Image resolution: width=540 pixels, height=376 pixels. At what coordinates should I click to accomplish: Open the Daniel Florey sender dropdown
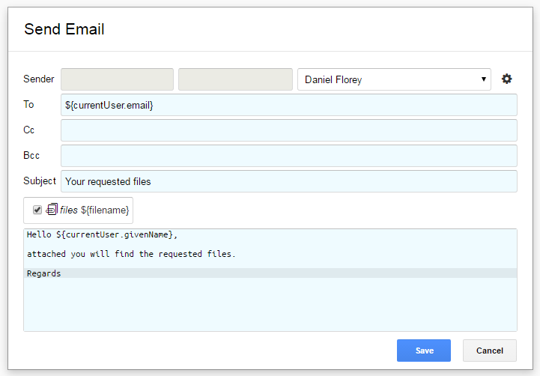(x=394, y=79)
